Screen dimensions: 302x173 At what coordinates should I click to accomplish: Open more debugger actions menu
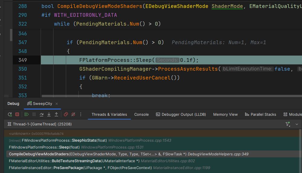point(81,115)
